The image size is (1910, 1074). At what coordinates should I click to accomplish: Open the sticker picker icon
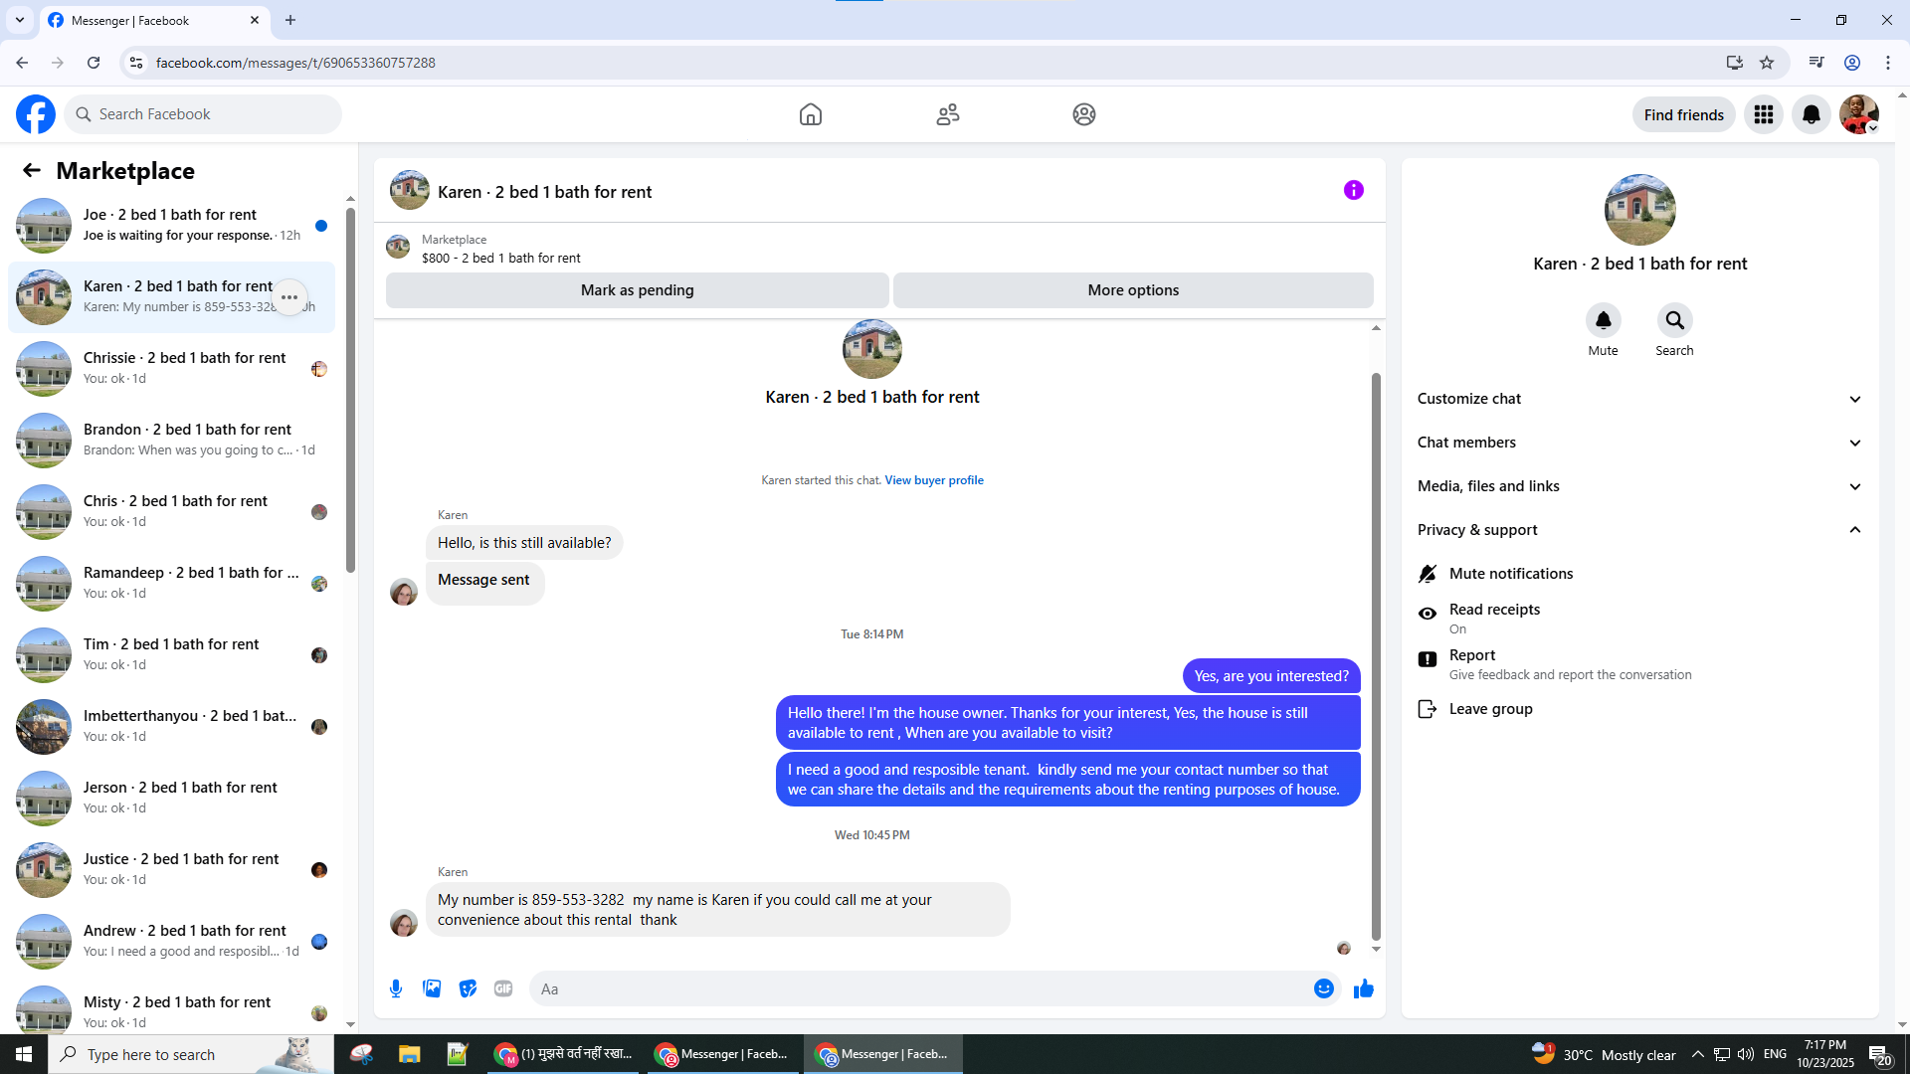click(x=468, y=988)
